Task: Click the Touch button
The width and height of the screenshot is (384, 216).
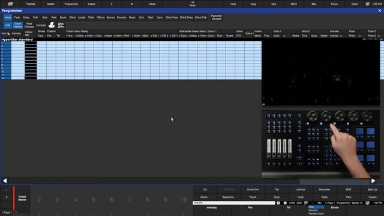Action: pyautogui.click(x=253, y=197)
